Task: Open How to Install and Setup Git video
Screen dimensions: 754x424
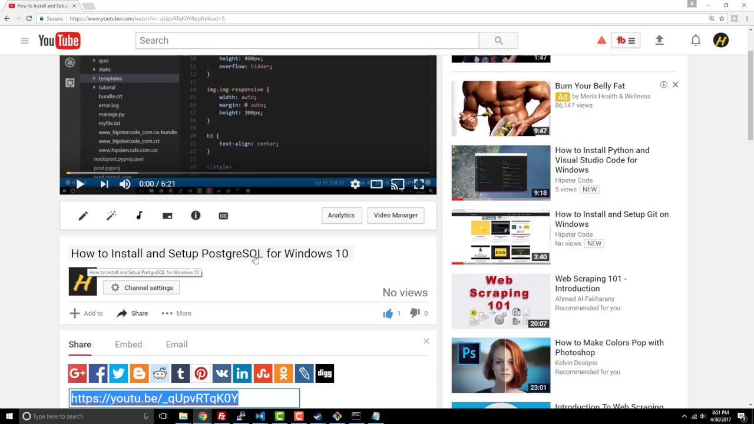Action: pos(611,219)
